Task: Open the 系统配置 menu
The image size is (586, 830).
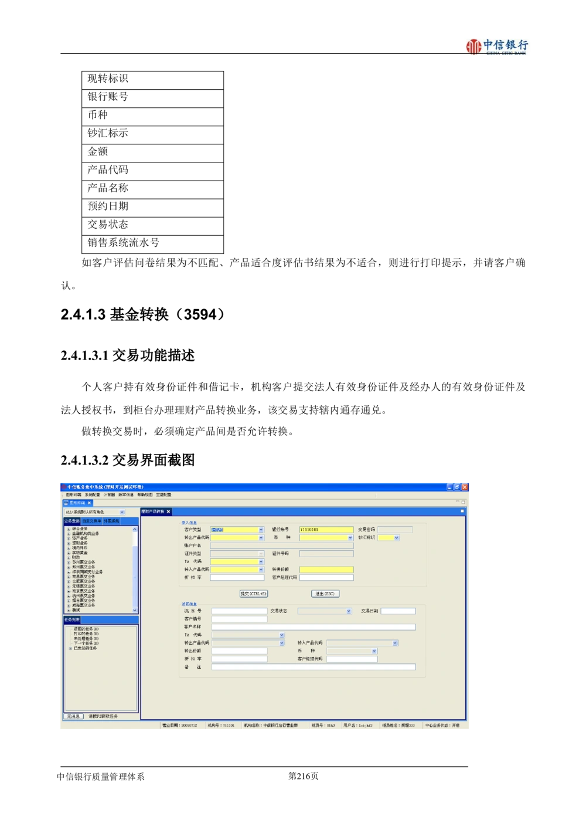Action: (92, 495)
